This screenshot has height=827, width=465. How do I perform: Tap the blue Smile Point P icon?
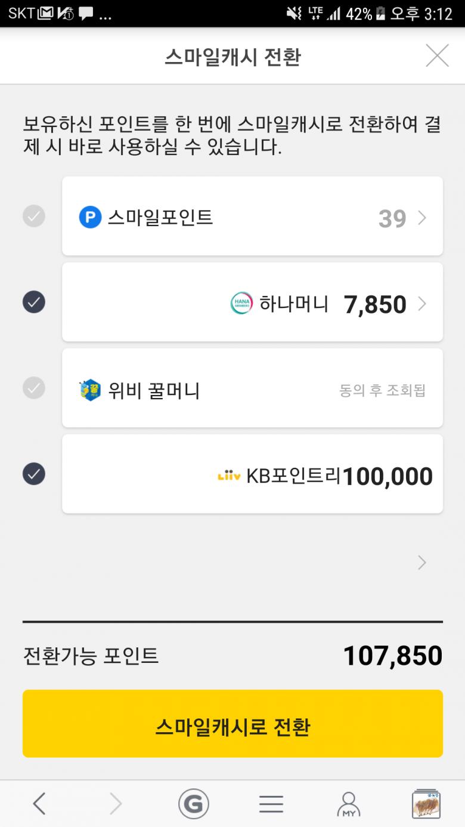(x=90, y=217)
